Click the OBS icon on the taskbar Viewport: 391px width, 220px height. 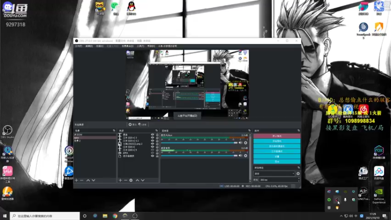tap(135, 216)
